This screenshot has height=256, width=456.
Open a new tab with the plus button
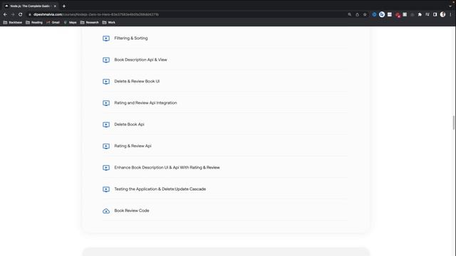(64, 6)
